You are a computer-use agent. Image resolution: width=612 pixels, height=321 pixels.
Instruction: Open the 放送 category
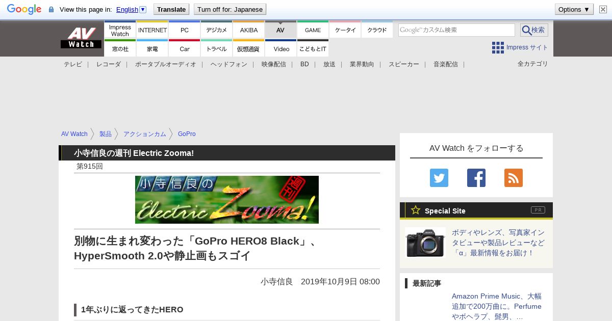click(x=329, y=64)
